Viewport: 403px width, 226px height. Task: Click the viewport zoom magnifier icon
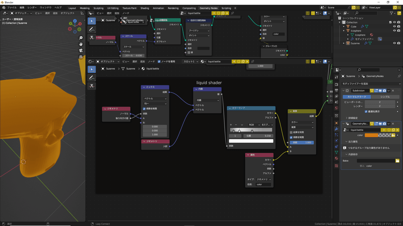pyautogui.click(x=81, y=38)
